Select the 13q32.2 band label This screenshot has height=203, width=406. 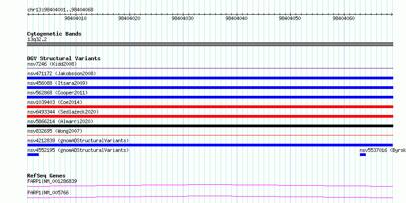[37, 40]
